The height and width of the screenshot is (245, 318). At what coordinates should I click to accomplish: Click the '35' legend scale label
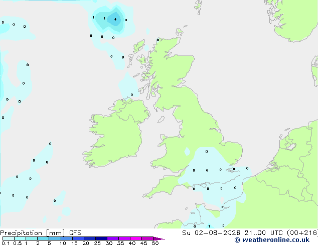[x=120, y=243]
